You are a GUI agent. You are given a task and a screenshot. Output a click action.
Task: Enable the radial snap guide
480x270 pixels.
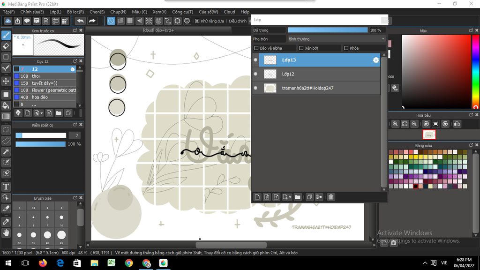pyautogui.click(x=149, y=21)
